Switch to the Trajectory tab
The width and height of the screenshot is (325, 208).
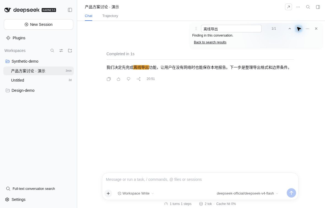pyautogui.click(x=110, y=16)
